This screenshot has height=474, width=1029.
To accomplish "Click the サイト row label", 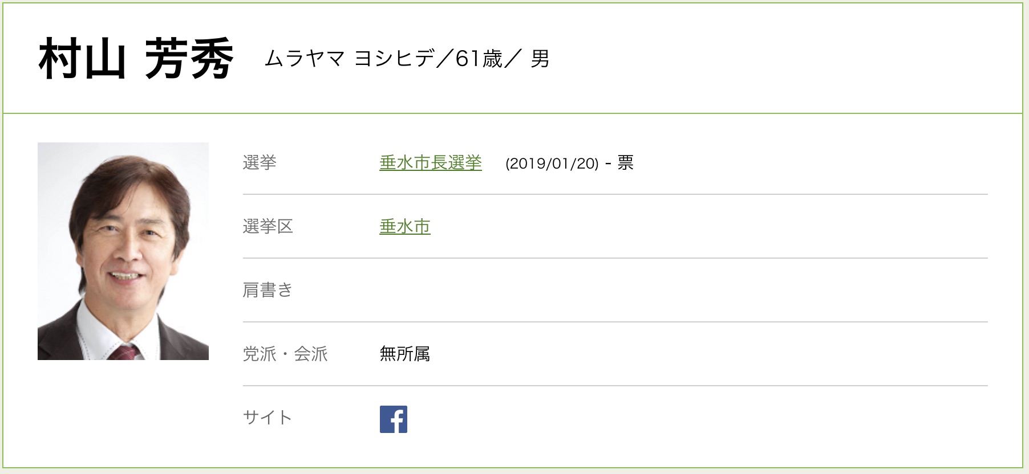I will [x=268, y=418].
